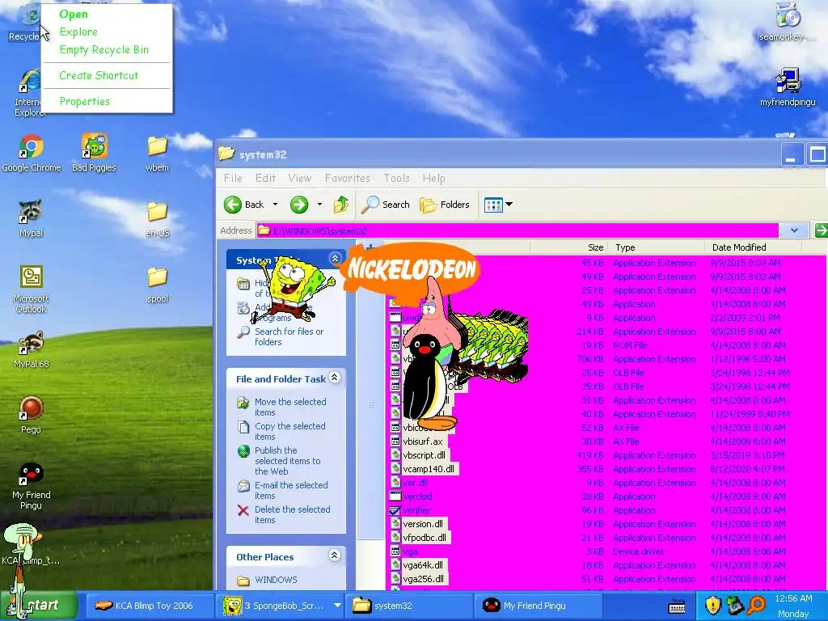Screen dimensions: 828x621
Task: Click E-mail the selected items link
Action: (291, 491)
